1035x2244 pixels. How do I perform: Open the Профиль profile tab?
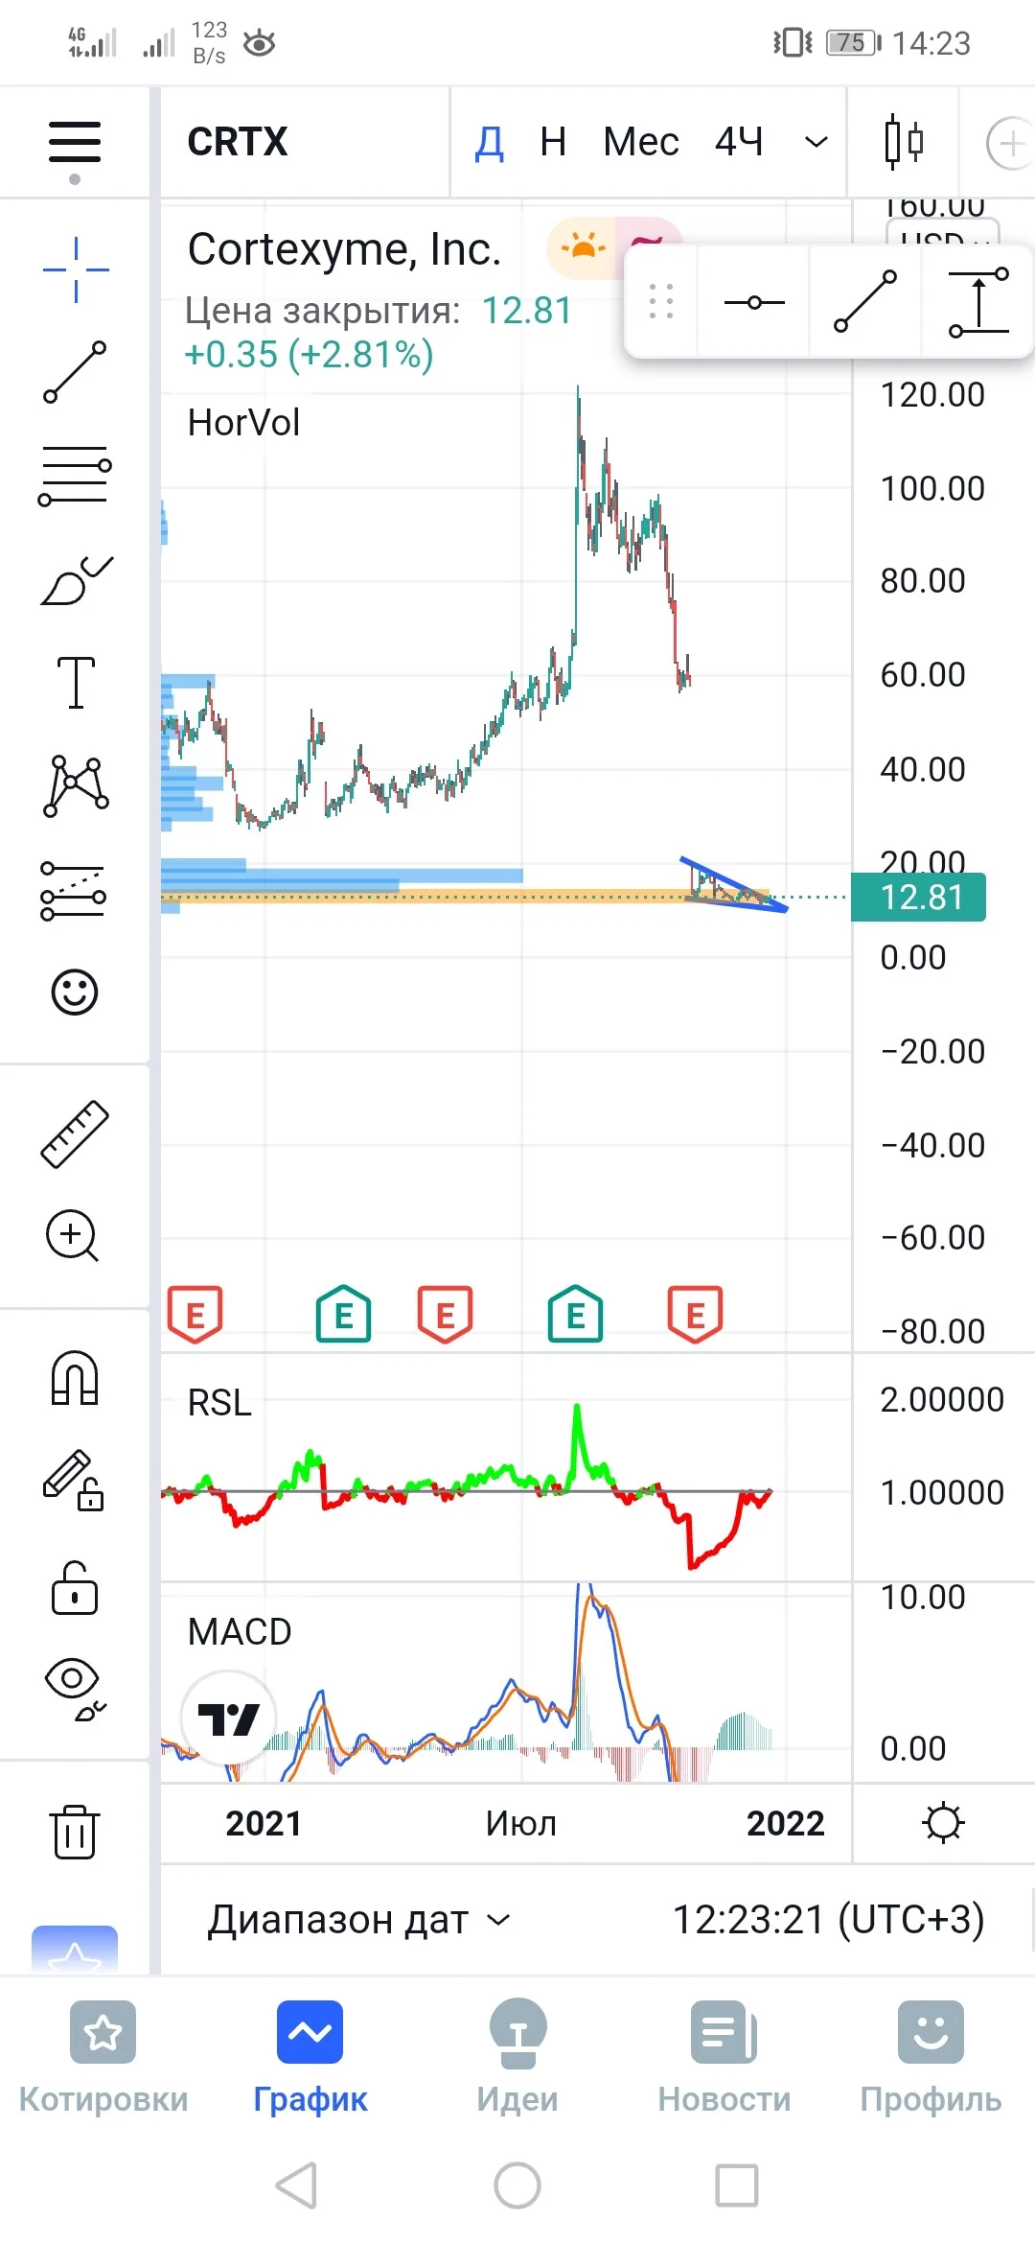click(x=931, y=2059)
